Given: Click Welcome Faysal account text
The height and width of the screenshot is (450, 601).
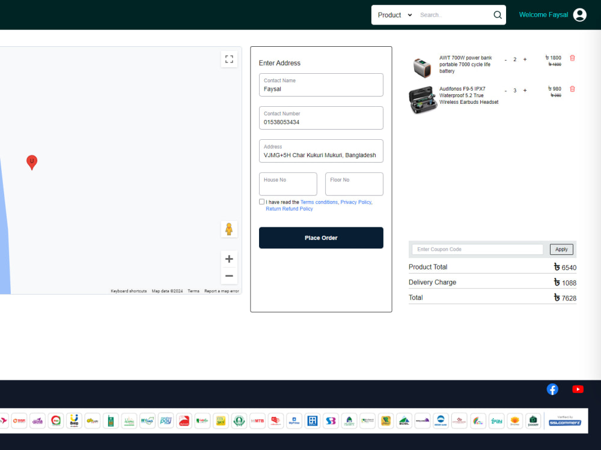Looking at the screenshot, I should pos(543,15).
